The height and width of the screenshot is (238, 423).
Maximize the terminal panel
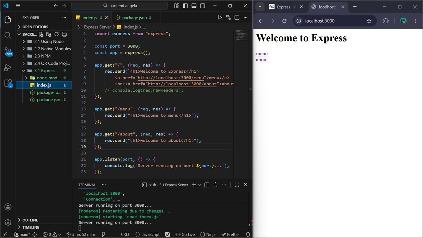[x=237, y=184]
